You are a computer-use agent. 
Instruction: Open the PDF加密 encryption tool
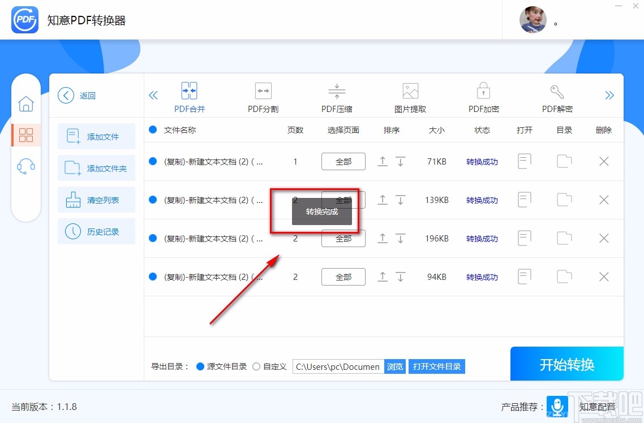(483, 96)
